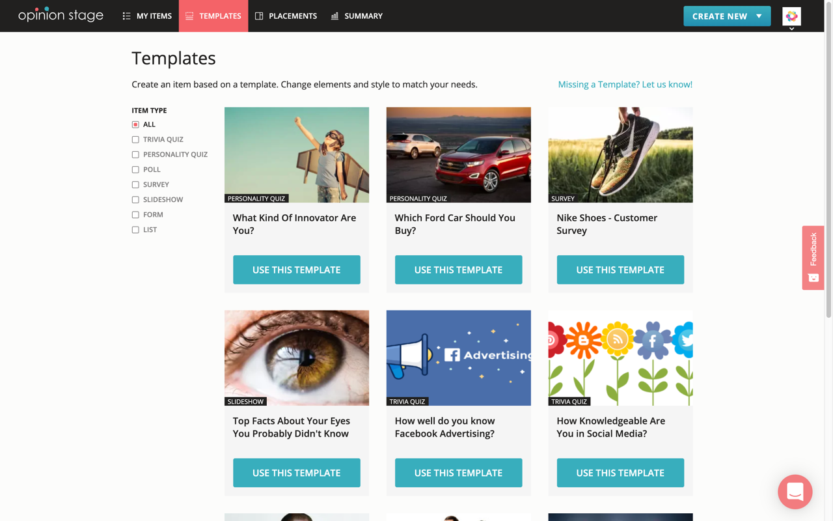Image resolution: width=833 pixels, height=521 pixels.
Task: Check the List filter checkbox
Action: click(x=135, y=229)
